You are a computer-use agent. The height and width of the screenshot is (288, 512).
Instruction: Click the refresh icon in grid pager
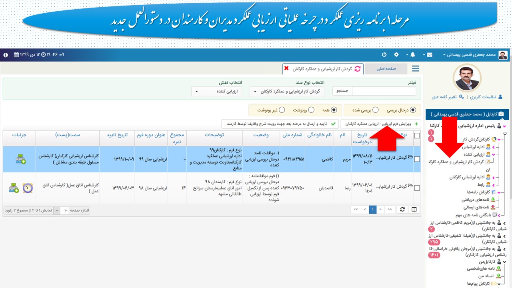[x=402, y=210]
